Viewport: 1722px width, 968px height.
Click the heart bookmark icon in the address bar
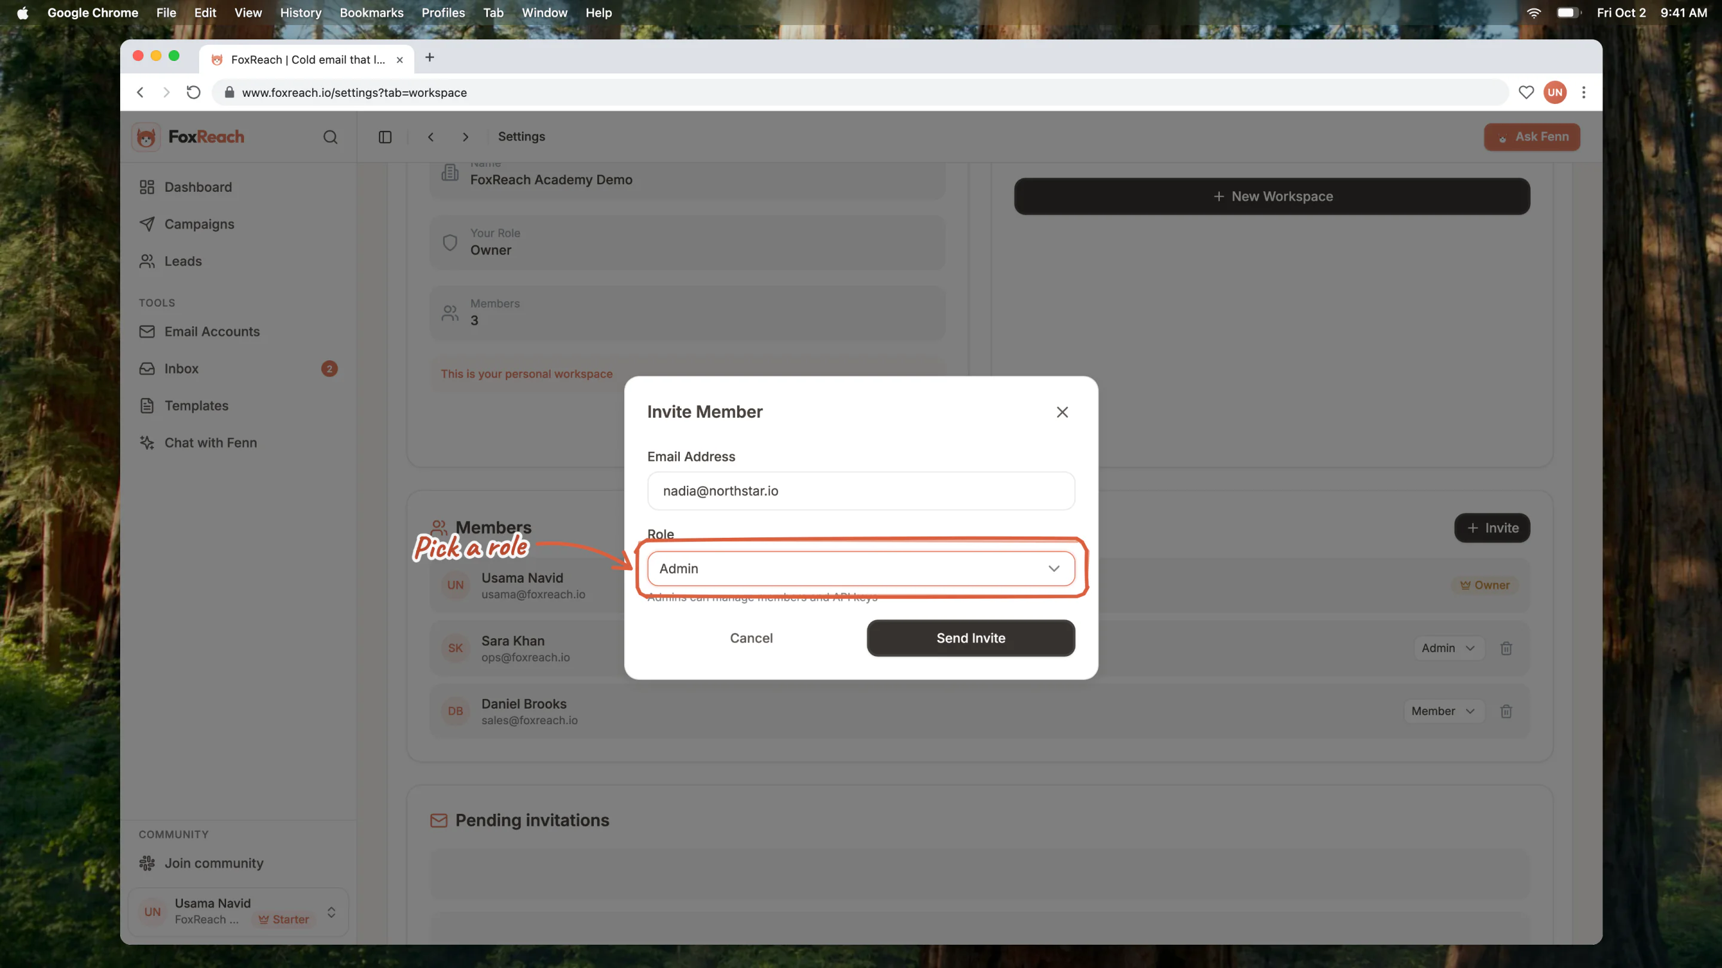tap(1526, 92)
